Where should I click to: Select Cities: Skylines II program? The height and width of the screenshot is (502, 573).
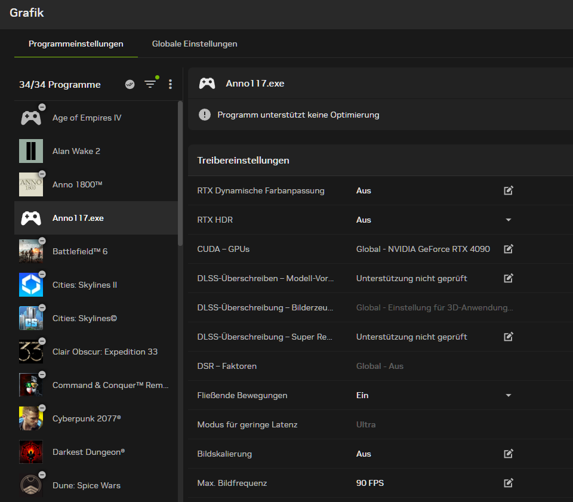click(x=95, y=285)
